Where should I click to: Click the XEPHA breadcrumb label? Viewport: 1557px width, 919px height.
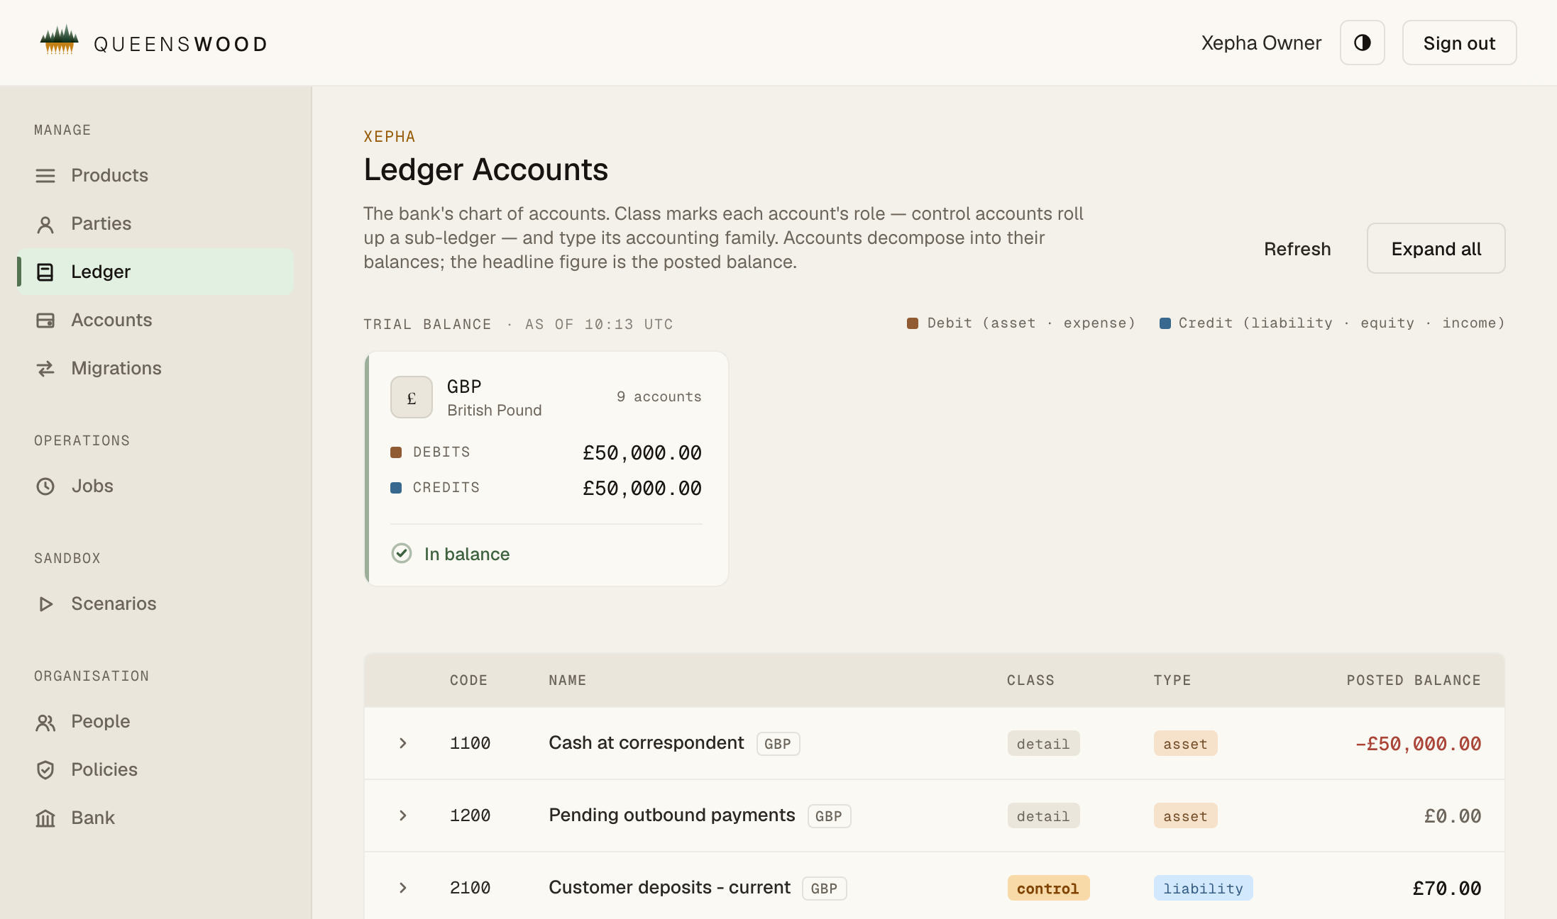pos(390,137)
